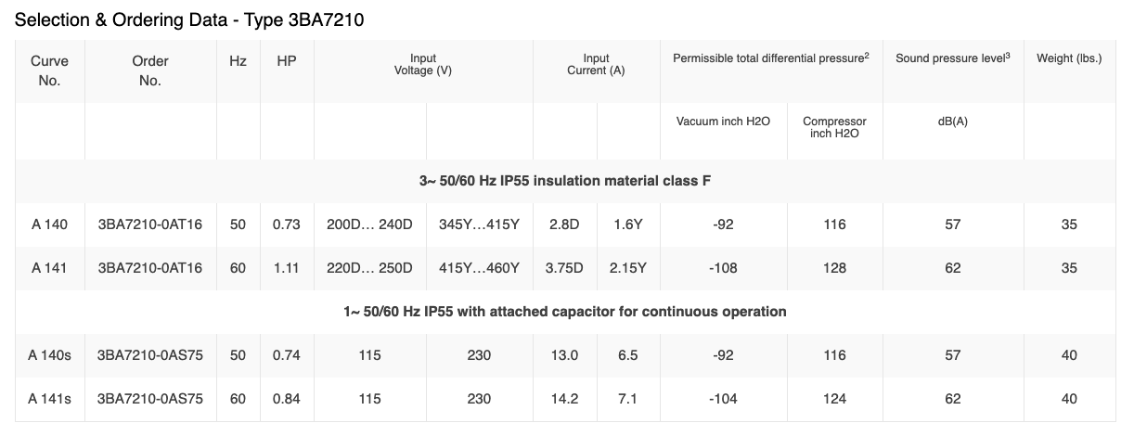Select the 'Input Voltage (V)' header cell
1134x436 pixels.
[423, 65]
